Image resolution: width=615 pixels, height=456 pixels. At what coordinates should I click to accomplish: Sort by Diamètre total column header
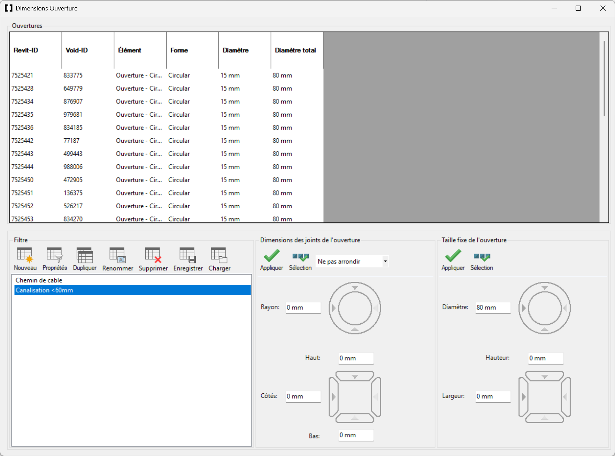[x=297, y=50]
